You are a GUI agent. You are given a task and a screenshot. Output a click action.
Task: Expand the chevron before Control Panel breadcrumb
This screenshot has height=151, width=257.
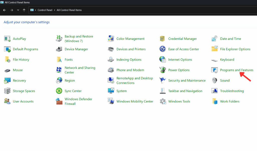36,10
